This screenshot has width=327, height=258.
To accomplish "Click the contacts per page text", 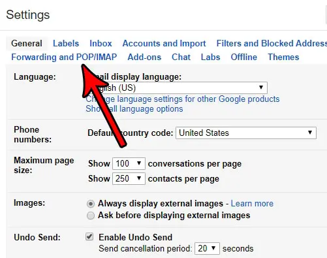I will [x=183, y=179].
